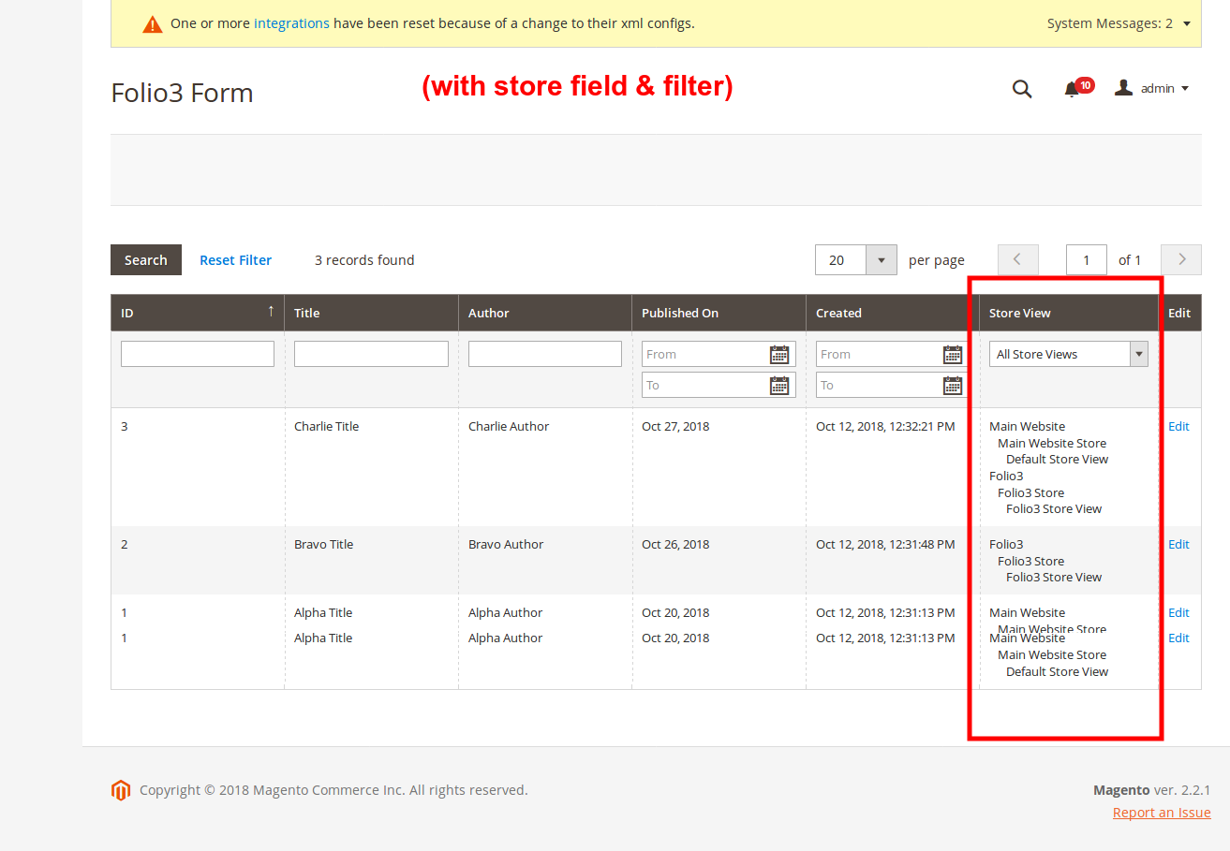Expand the System Messages dropdown

click(1119, 23)
